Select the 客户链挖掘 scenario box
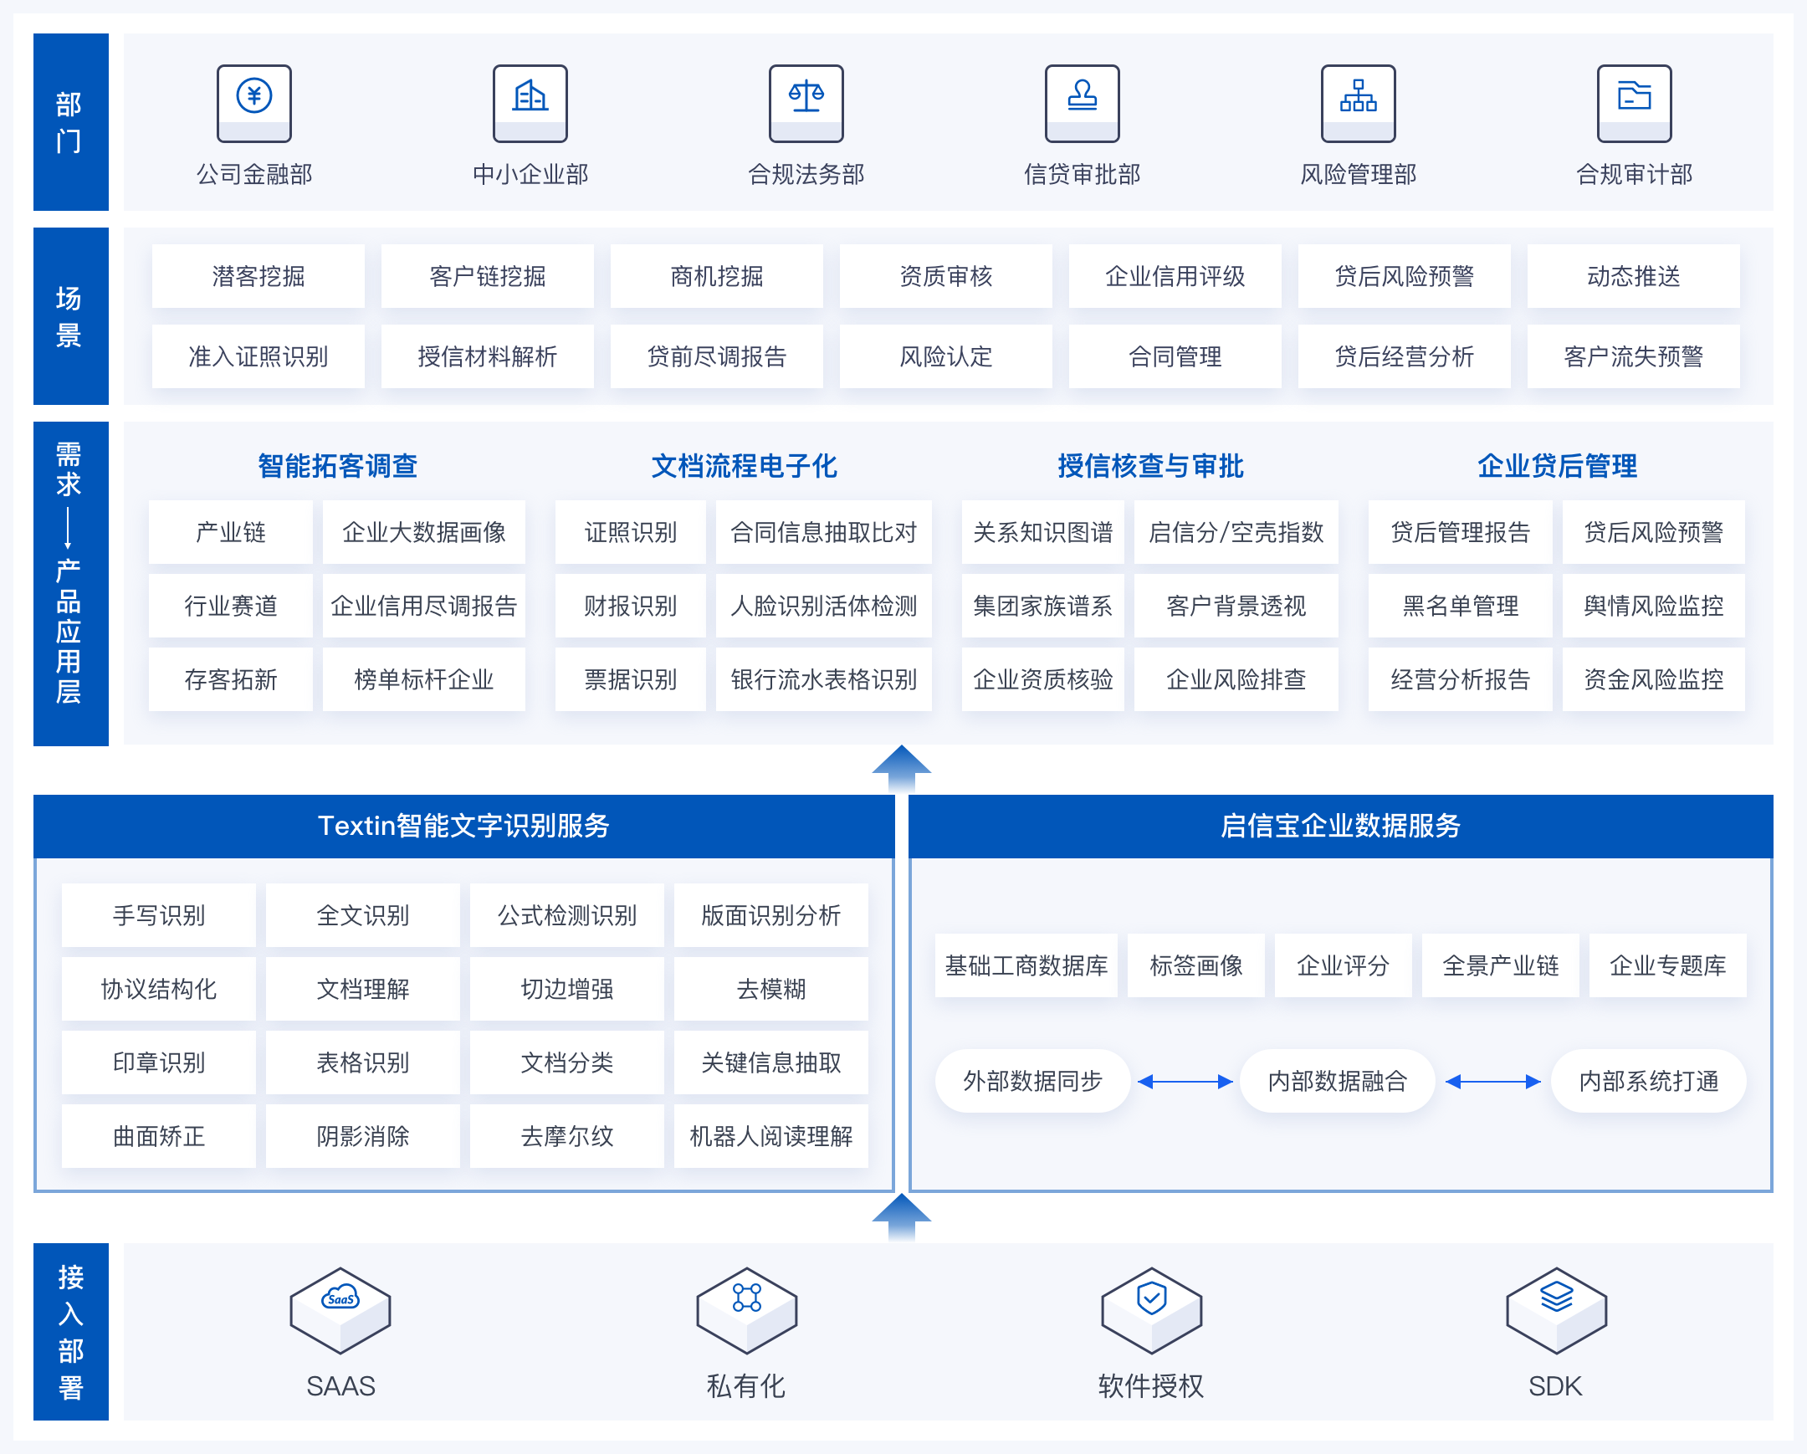This screenshot has width=1807, height=1454. pyautogui.click(x=487, y=276)
